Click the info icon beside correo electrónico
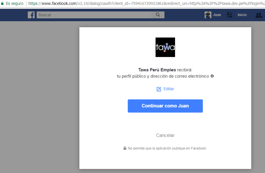This screenshot has height=173, width=265. point(212,76)
